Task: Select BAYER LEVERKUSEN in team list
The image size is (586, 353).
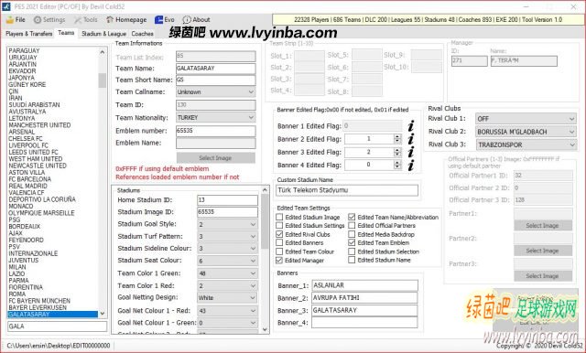Action: click(x=38, y=307)
